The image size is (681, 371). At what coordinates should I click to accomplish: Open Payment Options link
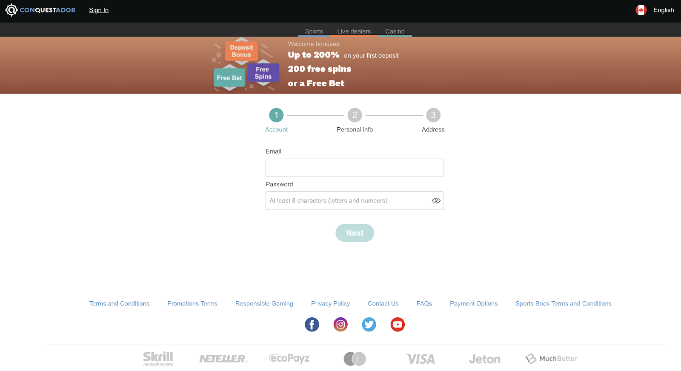pos(474,303)
